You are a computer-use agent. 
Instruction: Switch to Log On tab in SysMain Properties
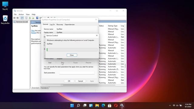click(52, 25)
